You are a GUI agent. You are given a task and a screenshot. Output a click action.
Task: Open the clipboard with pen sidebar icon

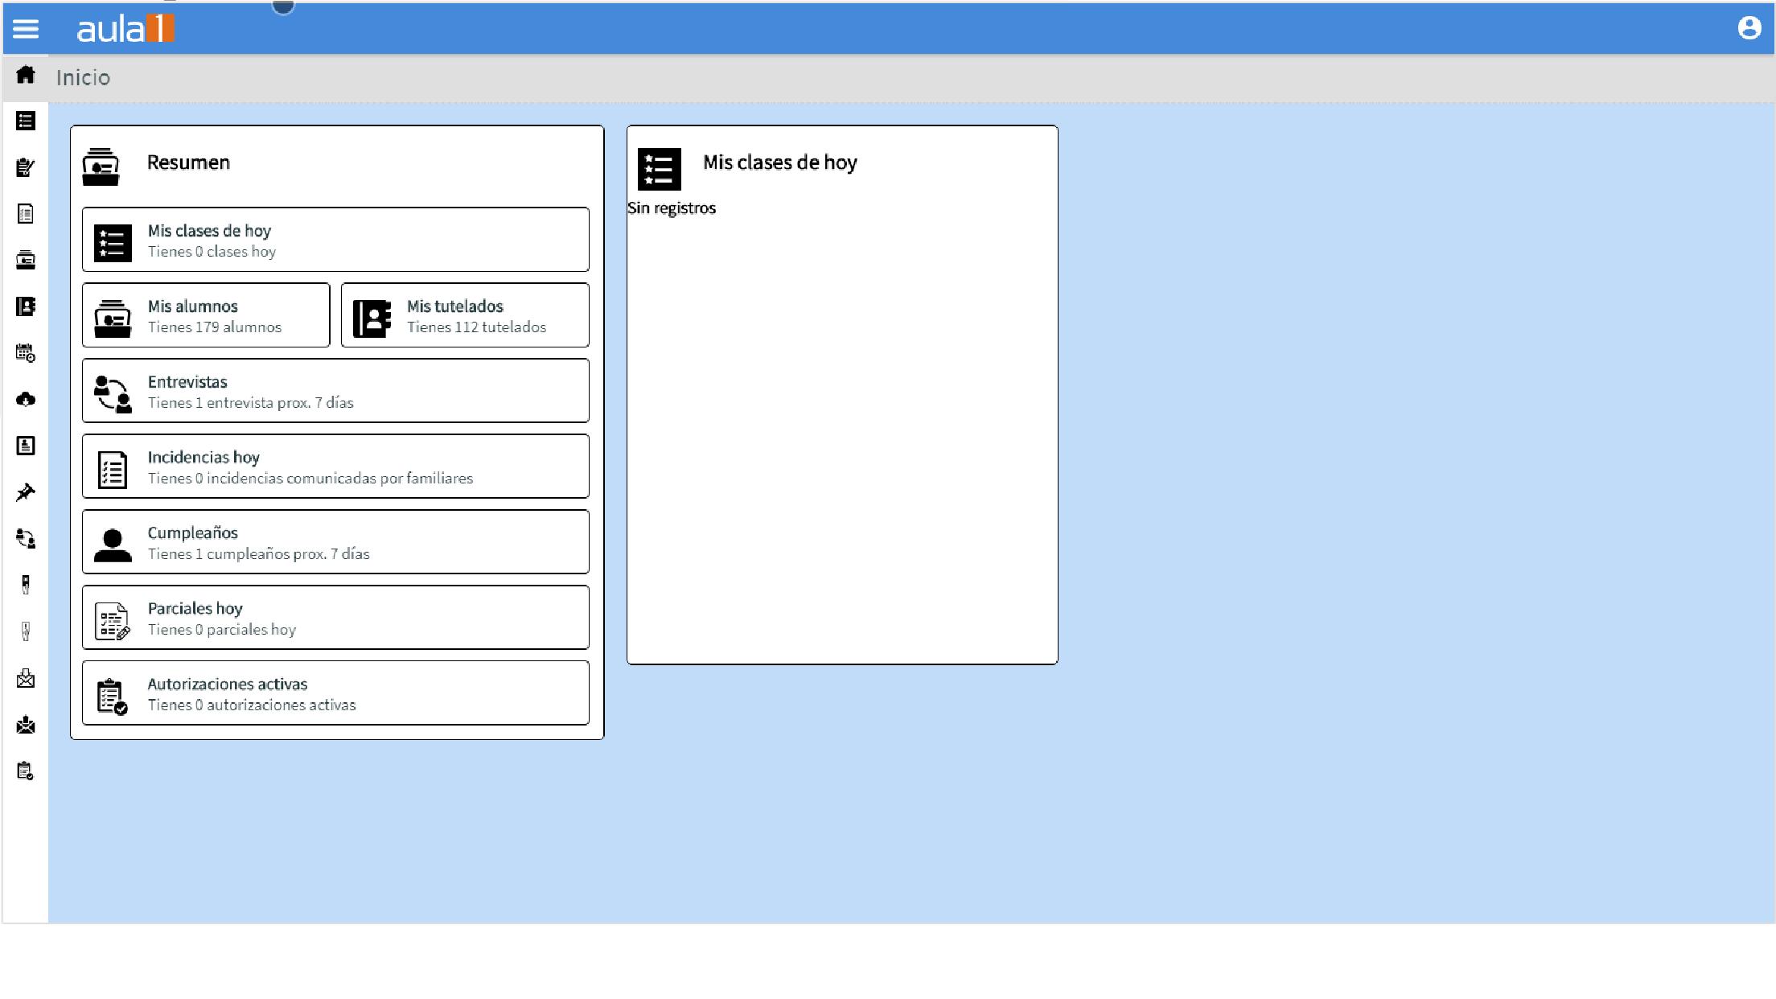(x=26, y=167)
